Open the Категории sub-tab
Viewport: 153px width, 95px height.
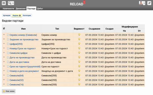27,15
